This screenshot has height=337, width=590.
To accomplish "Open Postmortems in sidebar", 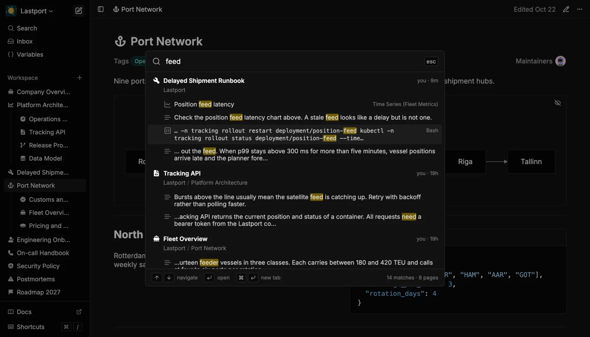I will click(x=45, y=279).
